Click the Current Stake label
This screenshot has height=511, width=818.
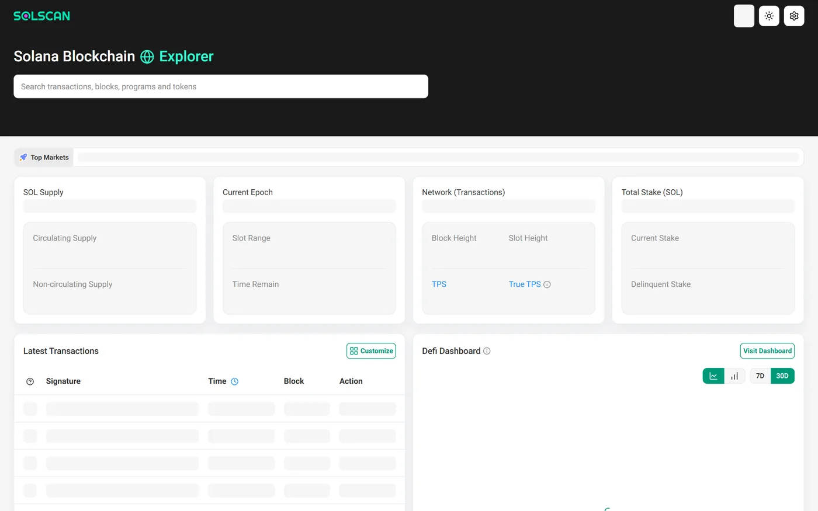click(x=655, y=238)
